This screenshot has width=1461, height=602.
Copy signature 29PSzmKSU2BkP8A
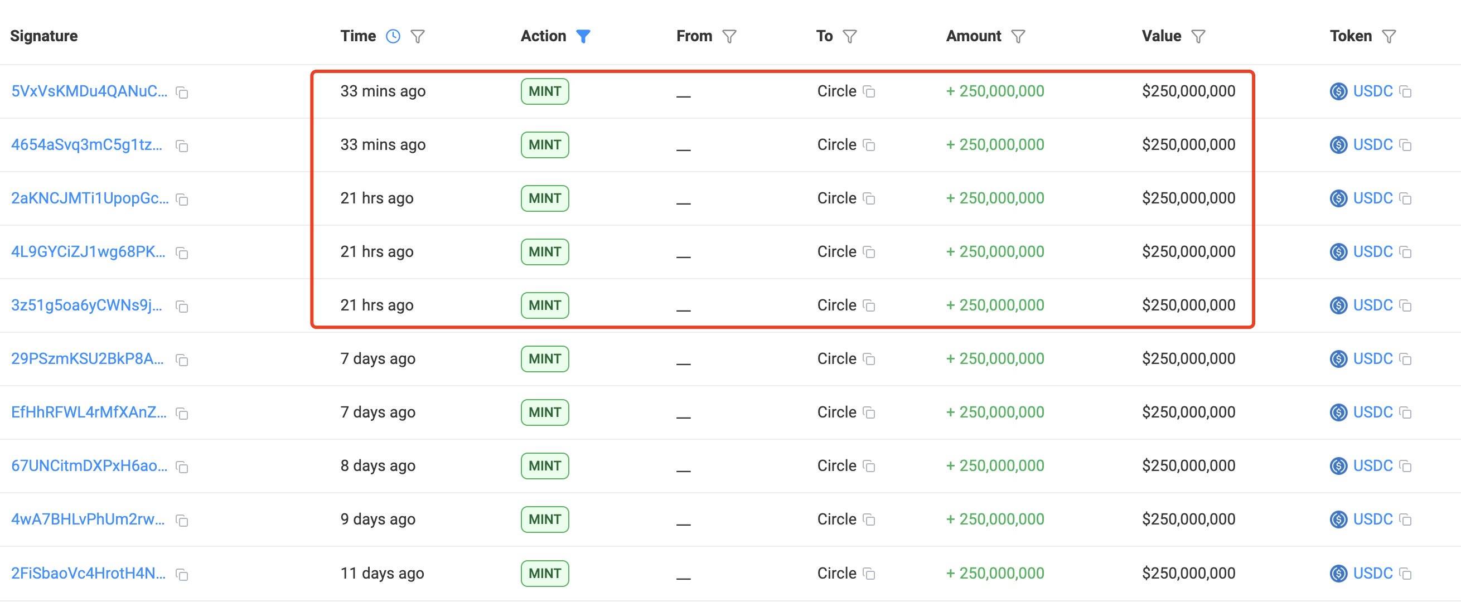pyautogui.click(x=181, y=360)
